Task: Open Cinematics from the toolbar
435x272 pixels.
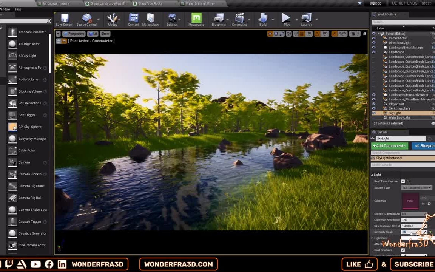Action: 239,18
